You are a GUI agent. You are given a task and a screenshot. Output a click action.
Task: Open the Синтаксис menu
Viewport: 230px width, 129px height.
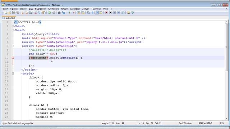click(x=54, y=9)
